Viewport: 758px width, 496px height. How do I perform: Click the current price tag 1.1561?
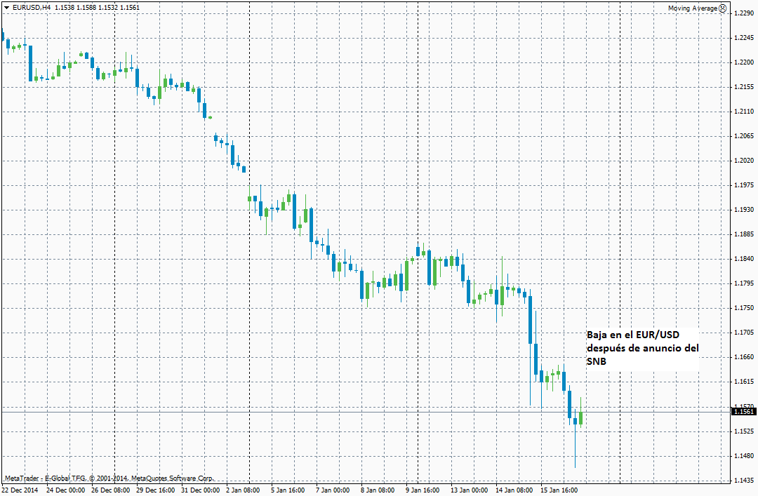pos(743,411)
